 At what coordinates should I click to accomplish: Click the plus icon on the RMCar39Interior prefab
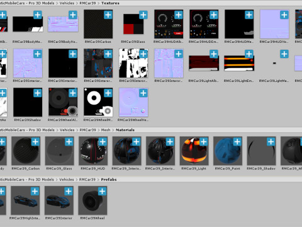(69, 192)
